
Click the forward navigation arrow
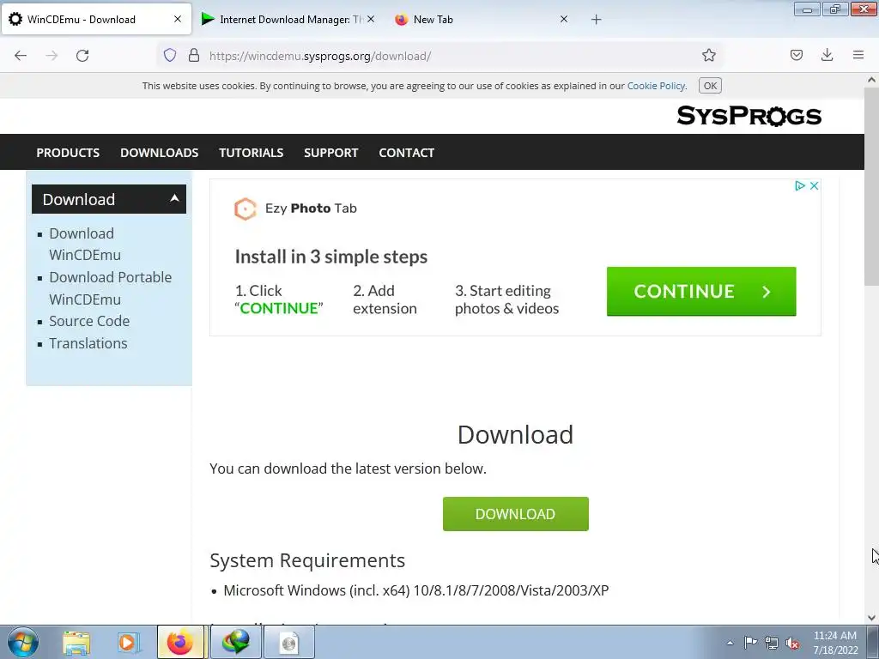pyautogui.click(x=52, y=56)
